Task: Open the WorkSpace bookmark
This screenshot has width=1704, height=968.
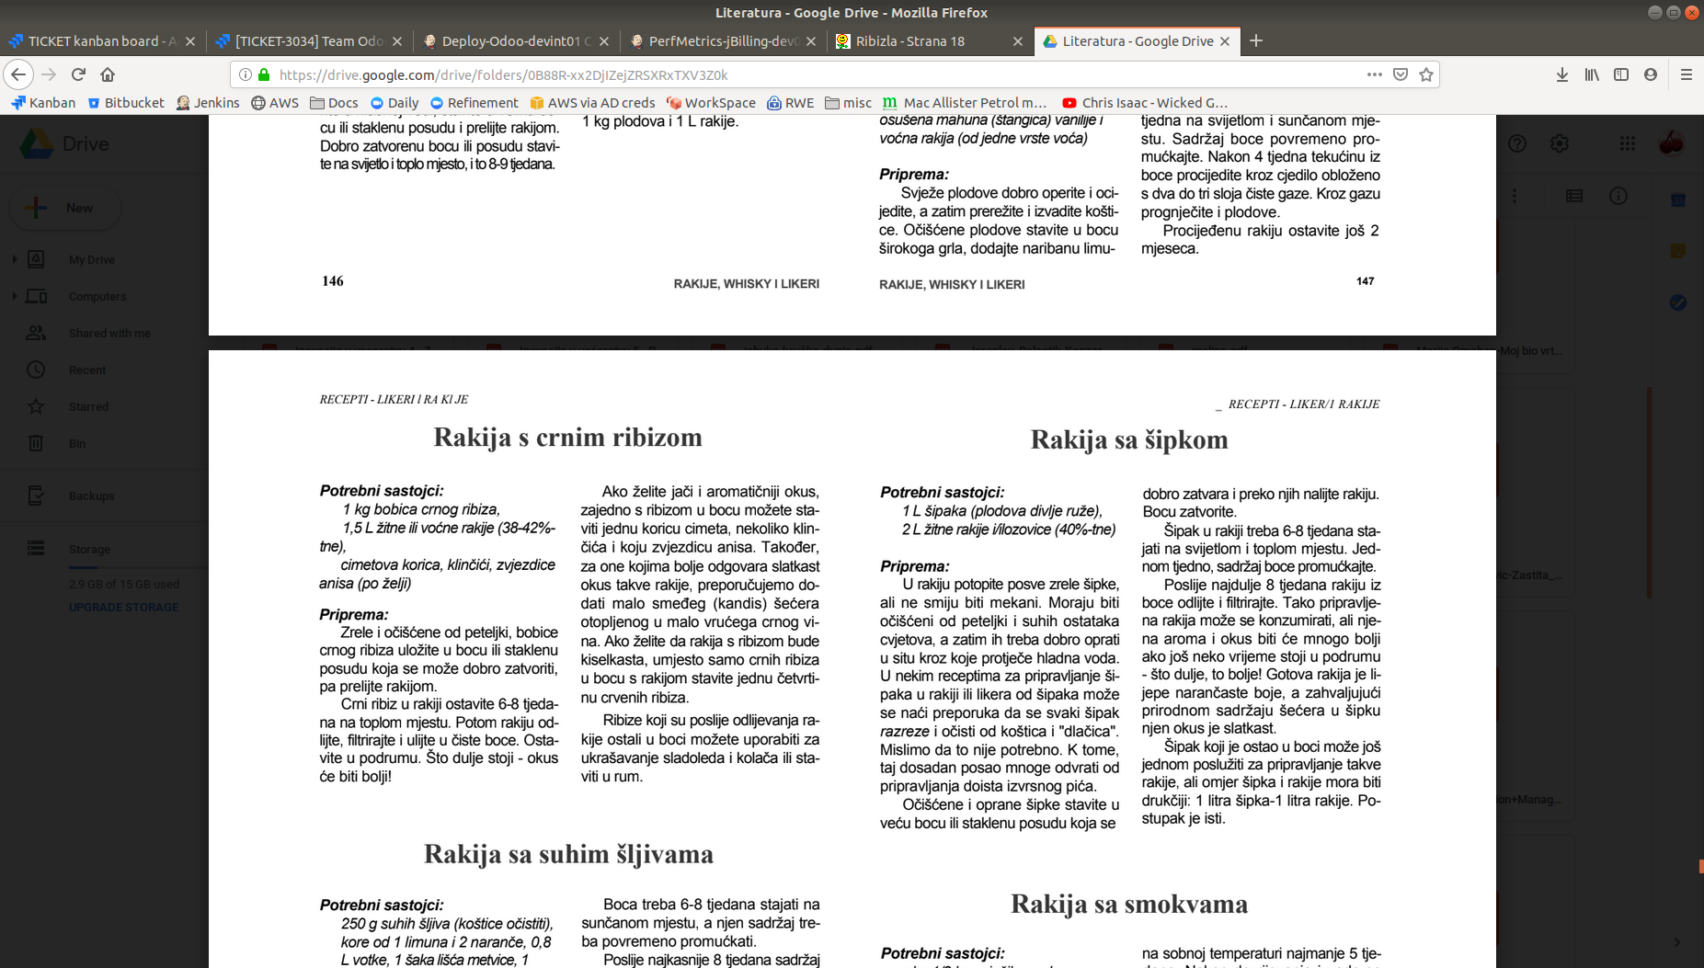Action: tap(711, 103)
